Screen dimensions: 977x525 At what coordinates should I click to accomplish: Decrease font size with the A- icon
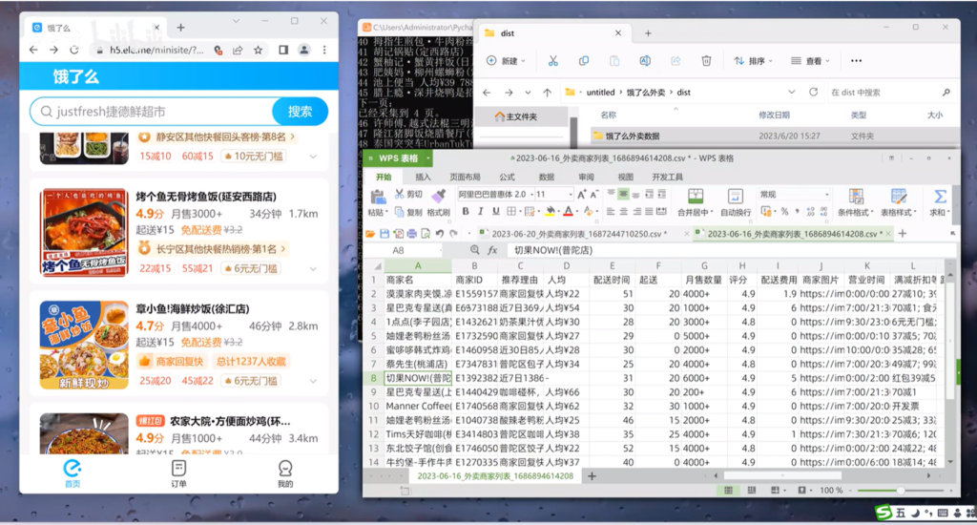(x=594, y=195)
